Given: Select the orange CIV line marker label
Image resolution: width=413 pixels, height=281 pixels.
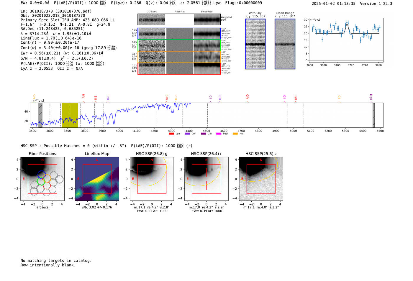Looking at the screenshot, I should pos(34,97).
